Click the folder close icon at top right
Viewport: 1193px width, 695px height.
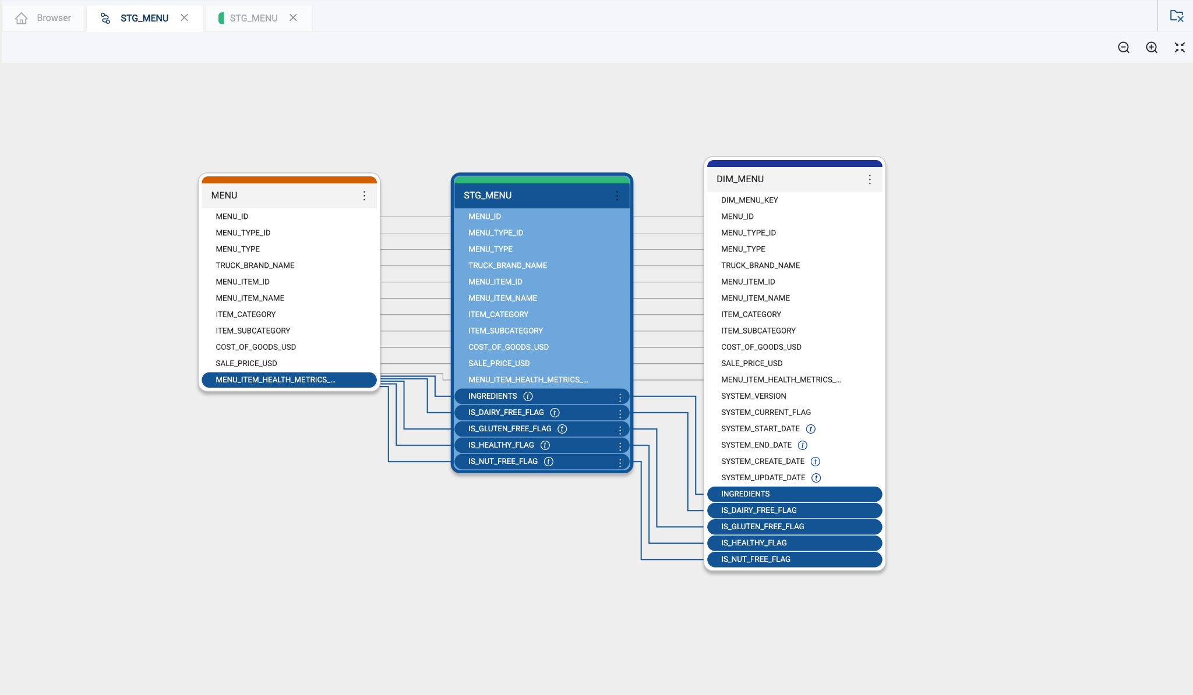[x=1177, y=16]
